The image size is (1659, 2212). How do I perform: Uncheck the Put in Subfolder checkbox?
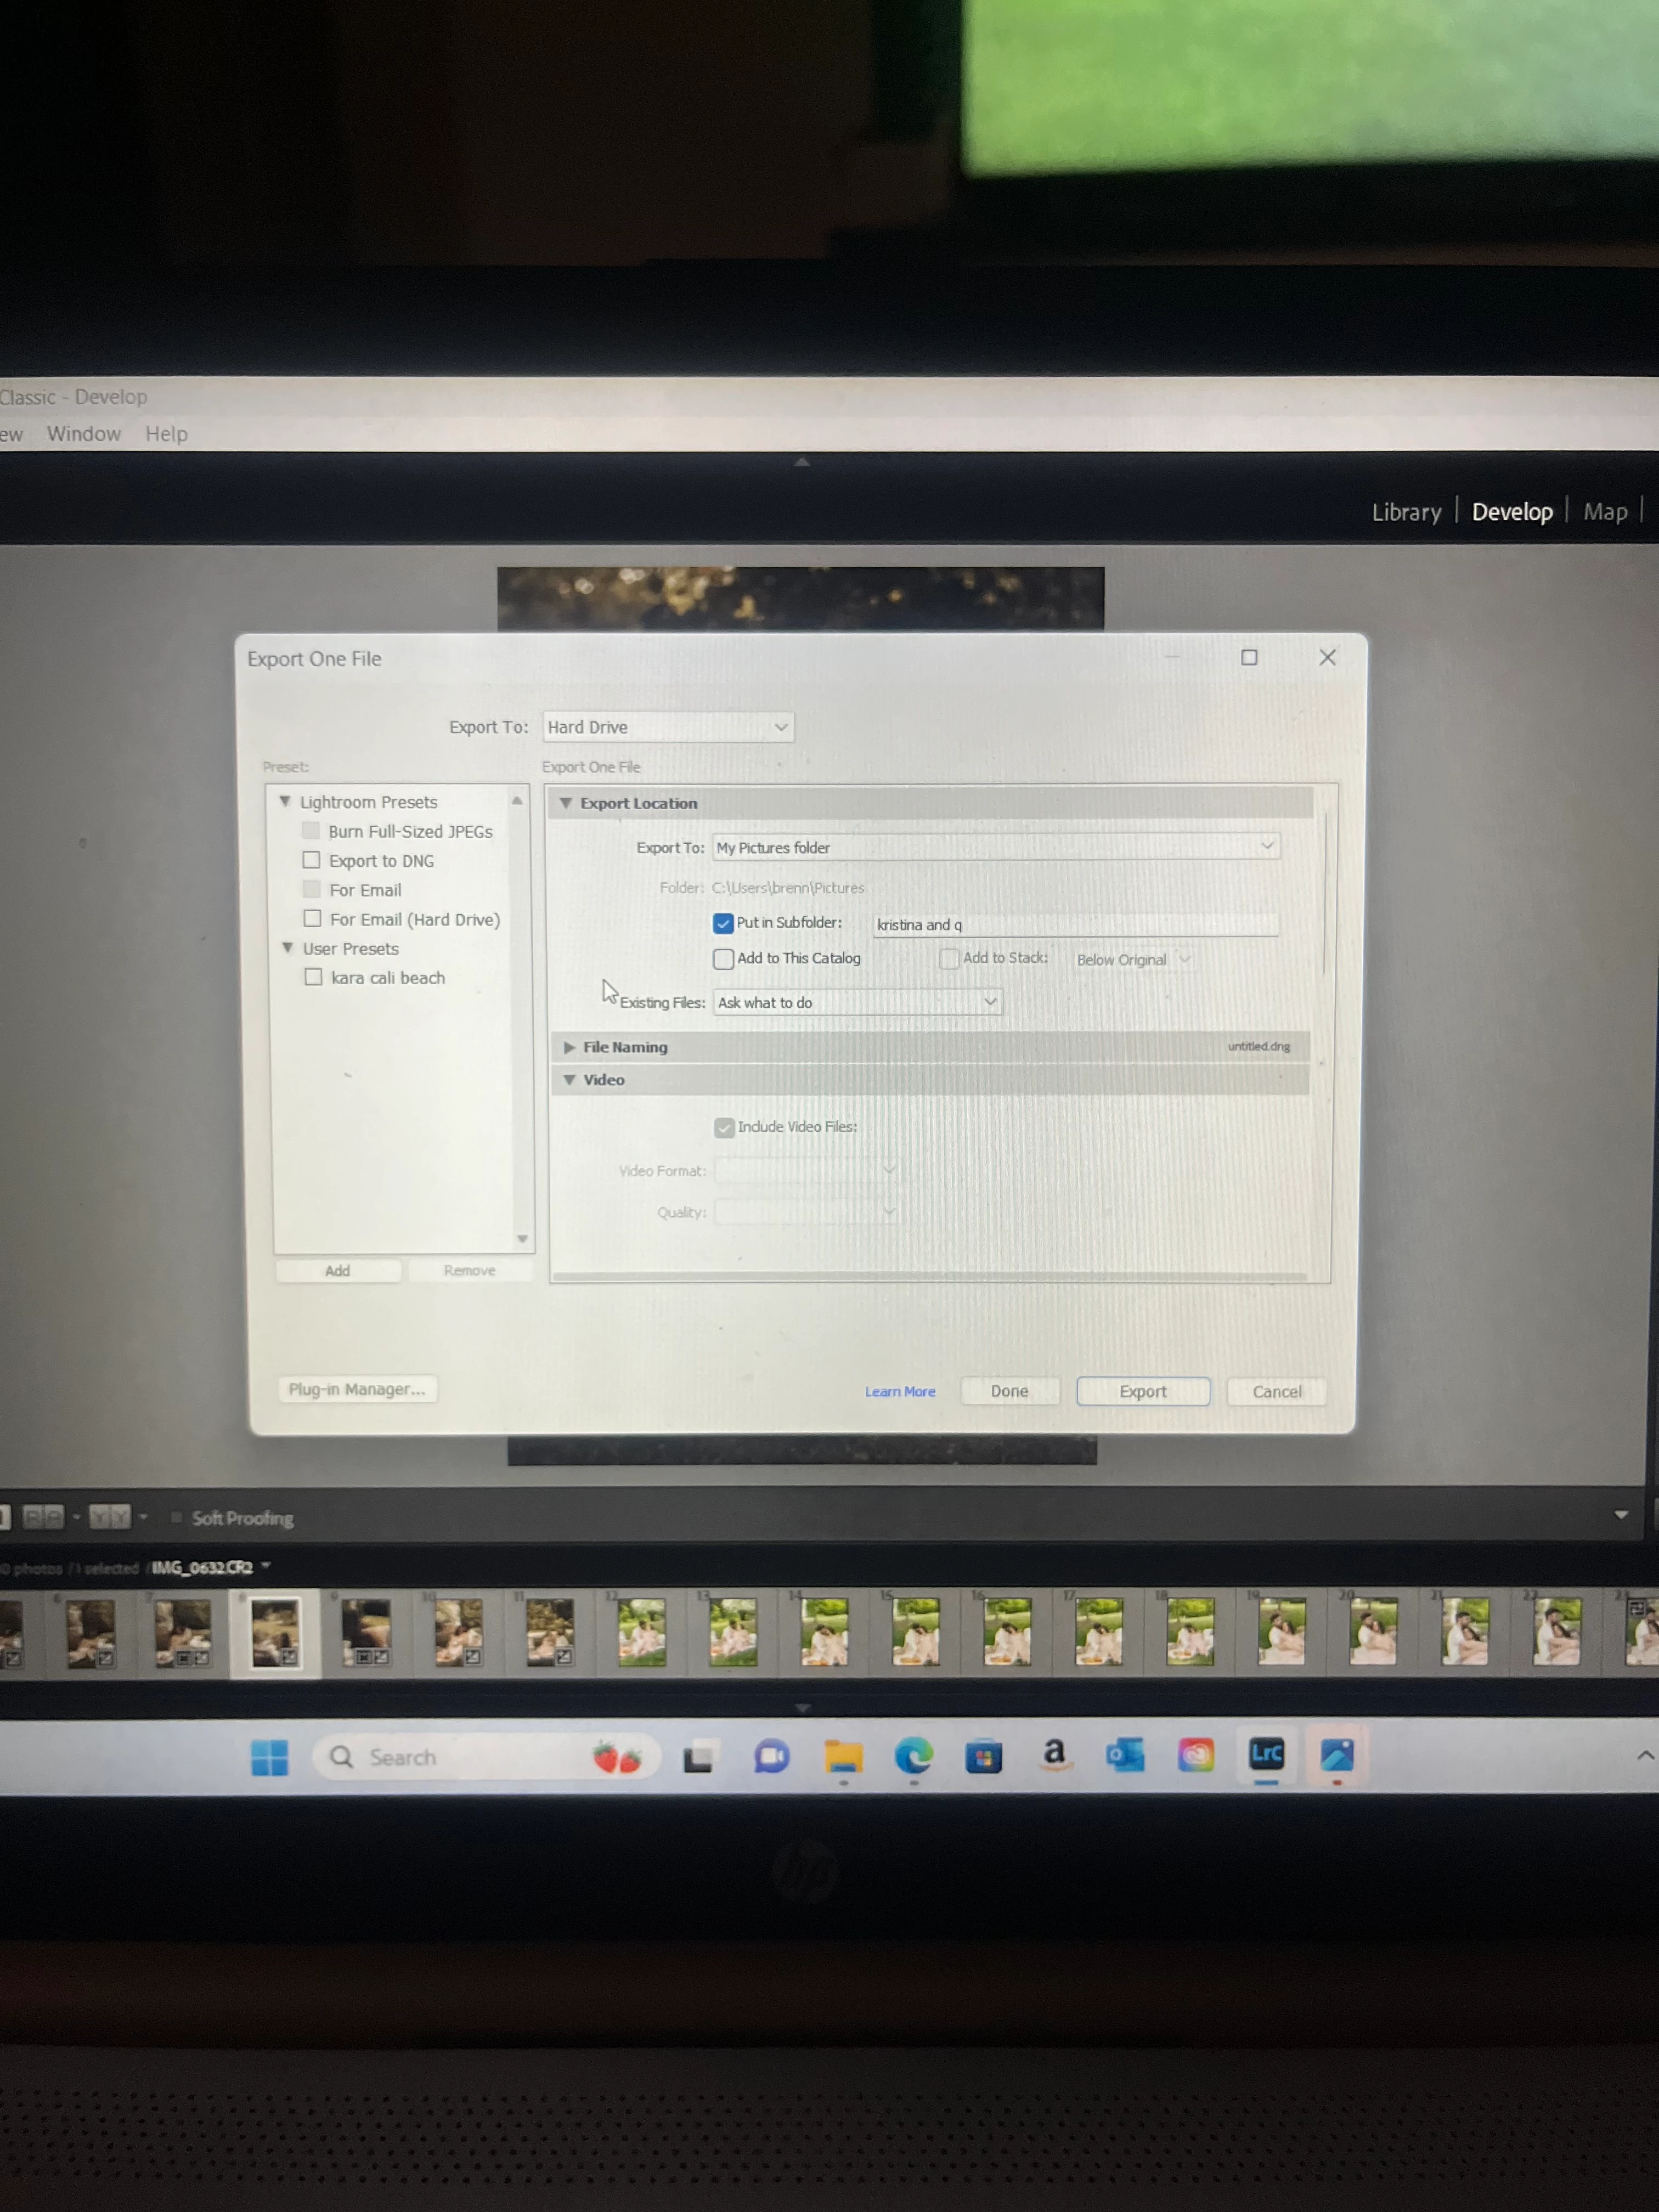point(723,923)
